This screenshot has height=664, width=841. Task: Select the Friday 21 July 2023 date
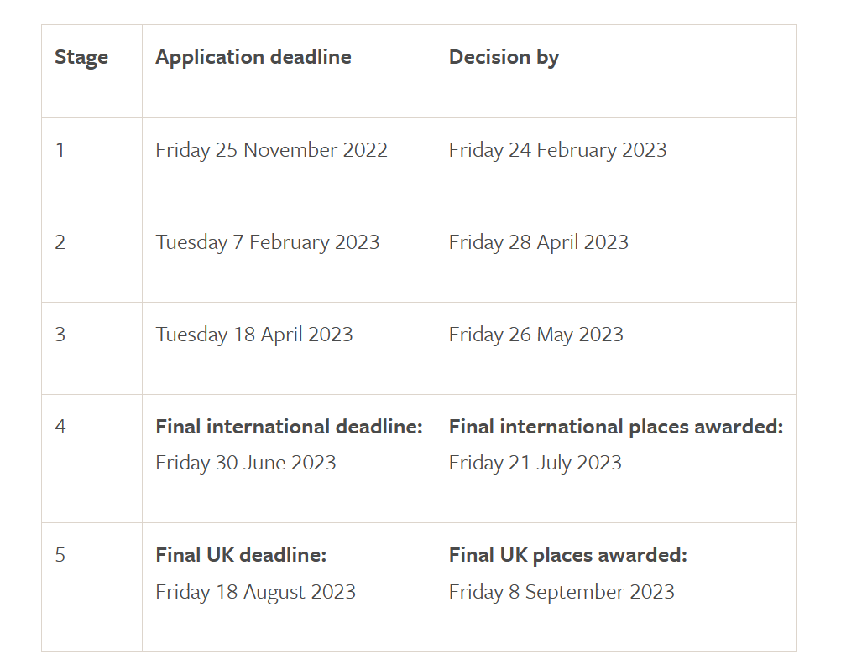(x=535, y=463)
